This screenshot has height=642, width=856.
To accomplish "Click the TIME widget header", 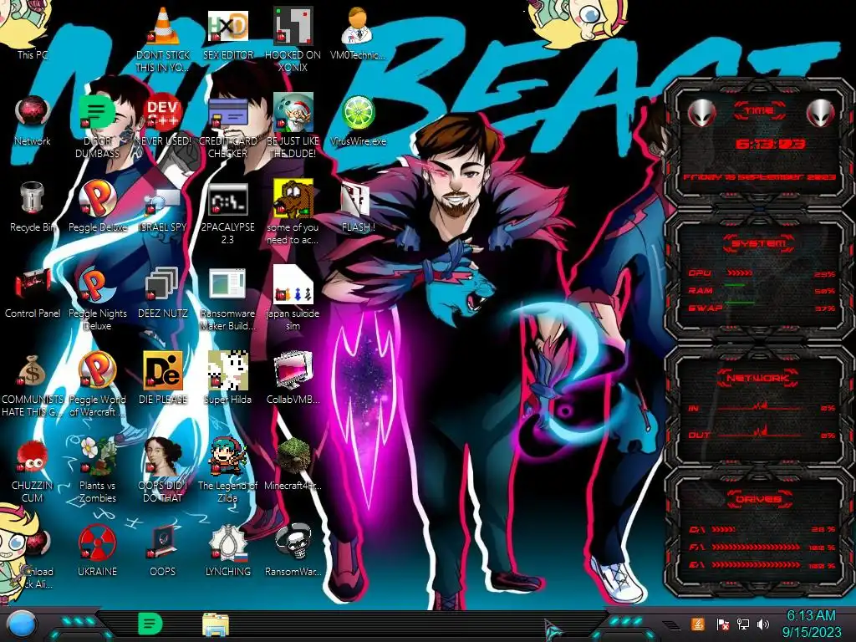I will click(x=760, y=111).
